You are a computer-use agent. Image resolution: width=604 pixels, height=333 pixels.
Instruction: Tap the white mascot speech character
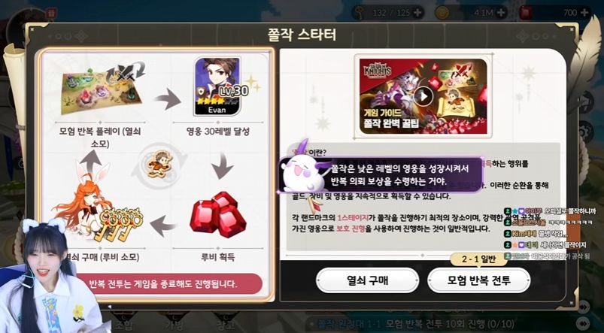coord(300,172)
